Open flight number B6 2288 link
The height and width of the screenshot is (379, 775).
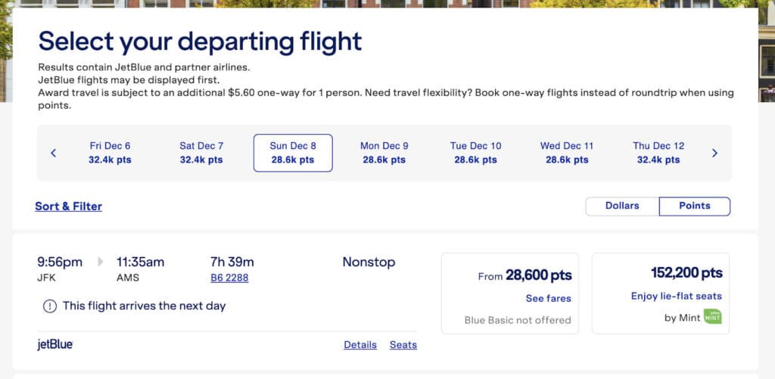tap(229, 278)
